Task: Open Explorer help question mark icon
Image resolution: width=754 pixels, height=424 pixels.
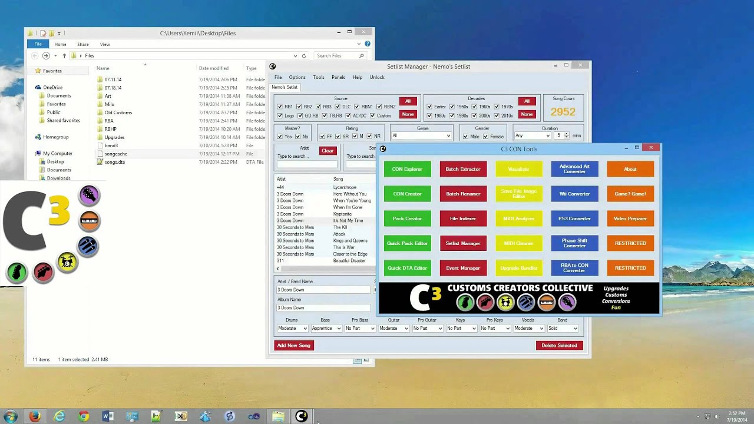Action: point(368,44)
